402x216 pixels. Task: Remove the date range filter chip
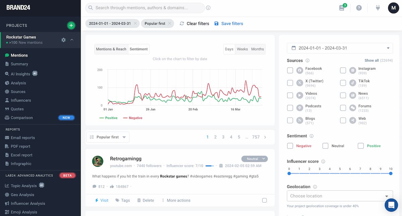[135, 23]
